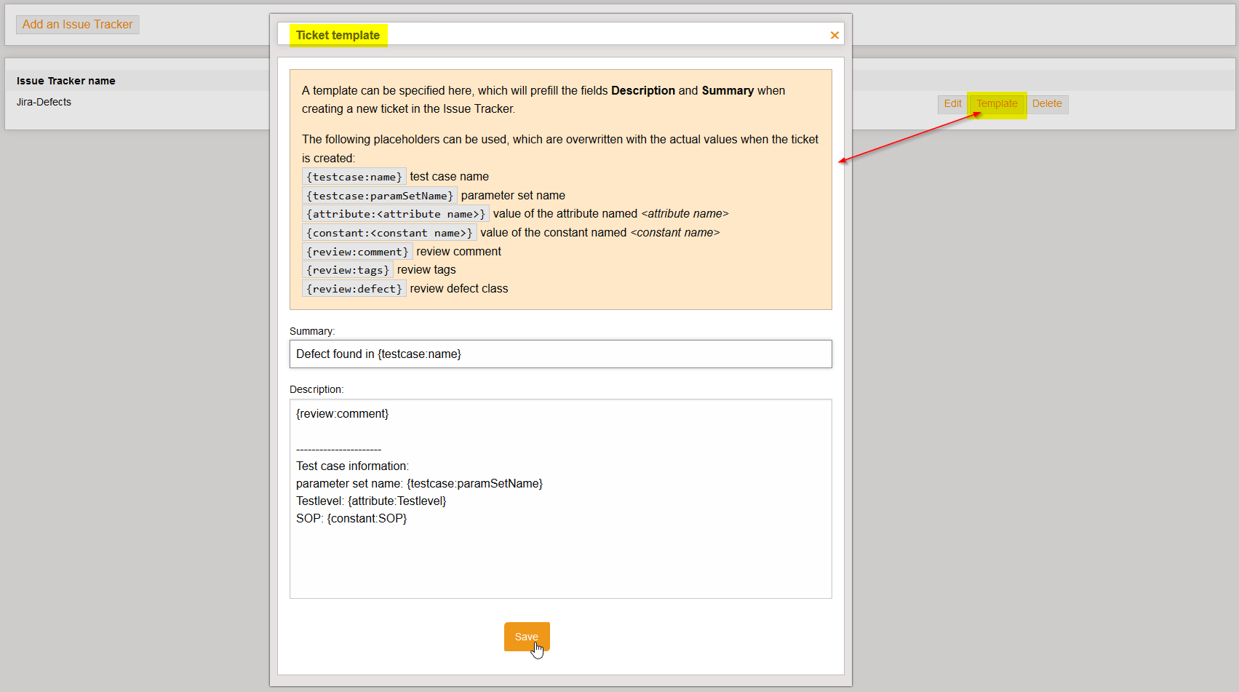Click the {testcase:name} placeholder tag
This screenshot has width=1239, height=692.
[354, 177]
